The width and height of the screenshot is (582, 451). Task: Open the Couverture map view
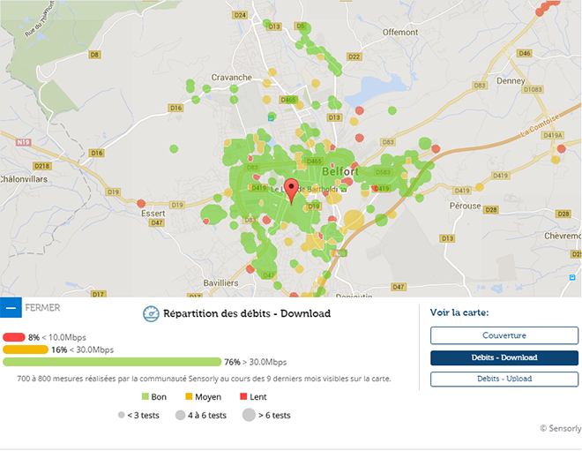click(504, 335)
